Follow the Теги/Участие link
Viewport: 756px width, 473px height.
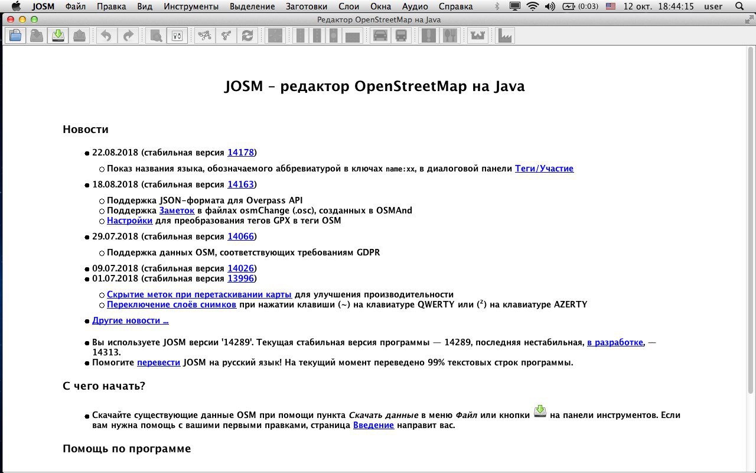(544, 169)
